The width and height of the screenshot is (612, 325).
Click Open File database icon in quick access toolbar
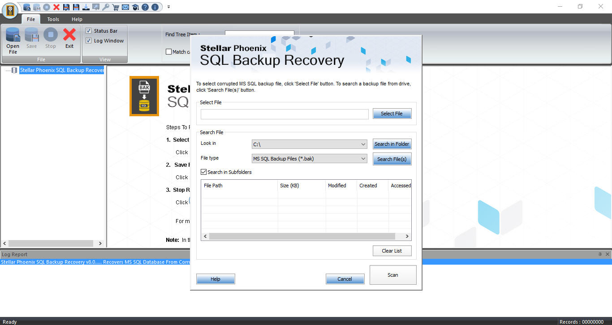tap(27, 7)
